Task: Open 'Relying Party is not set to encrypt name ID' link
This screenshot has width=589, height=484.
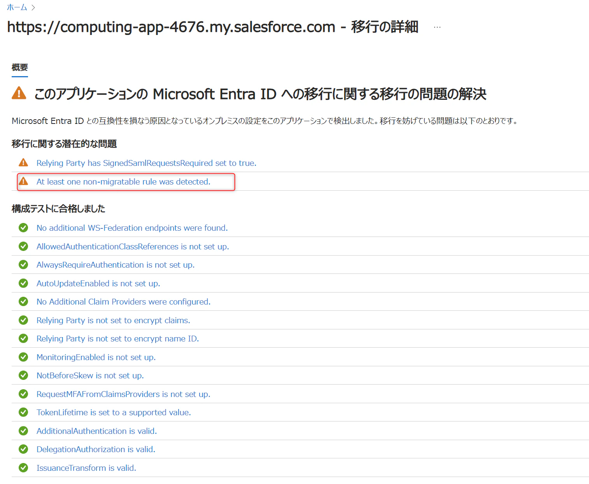Action: [117, 339]
